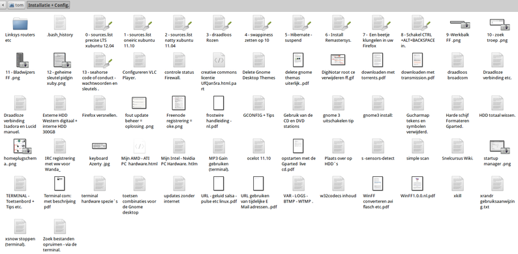Select URL - geluid salsa - pulse pdf icon
518x254 pixels.
pos(219,183)
